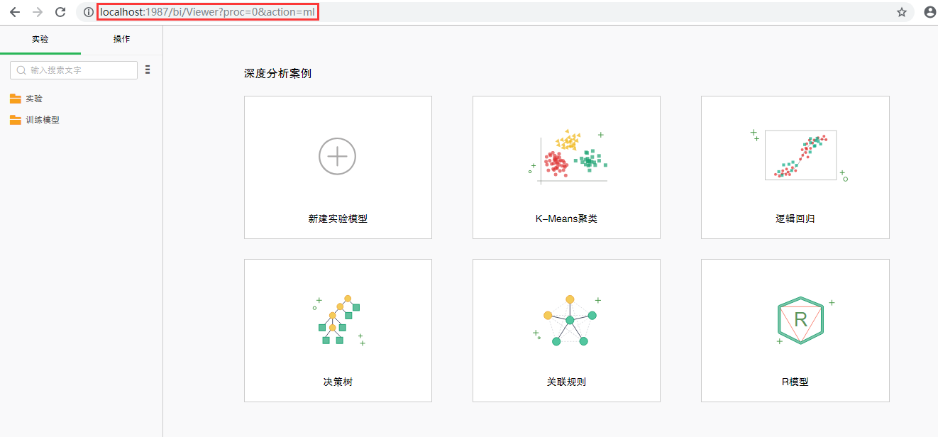938x437 pixels.
Task: Click the browser profile avatar icon
Action: coord(929,12)
